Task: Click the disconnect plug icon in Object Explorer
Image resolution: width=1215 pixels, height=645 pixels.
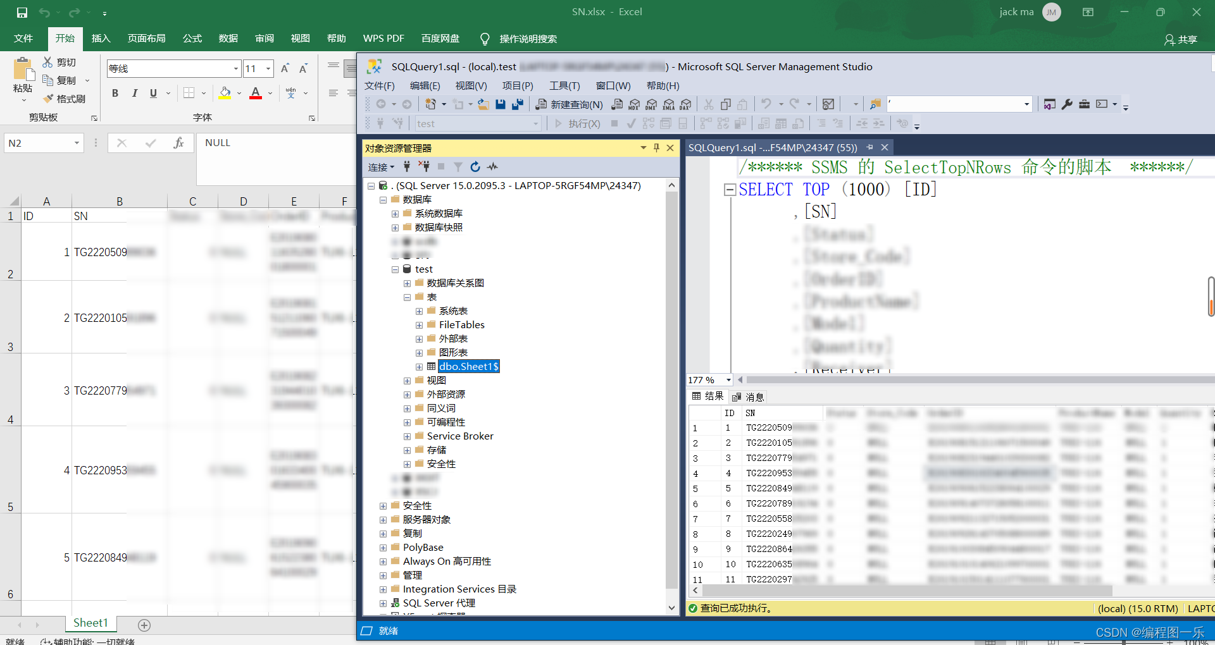Action: pyautogui.click(x=424, y=167)
